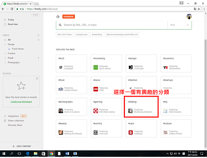The image size is (207, 158).
Task: Click the VentureBeat VB logo
Action: pos(165,67)
